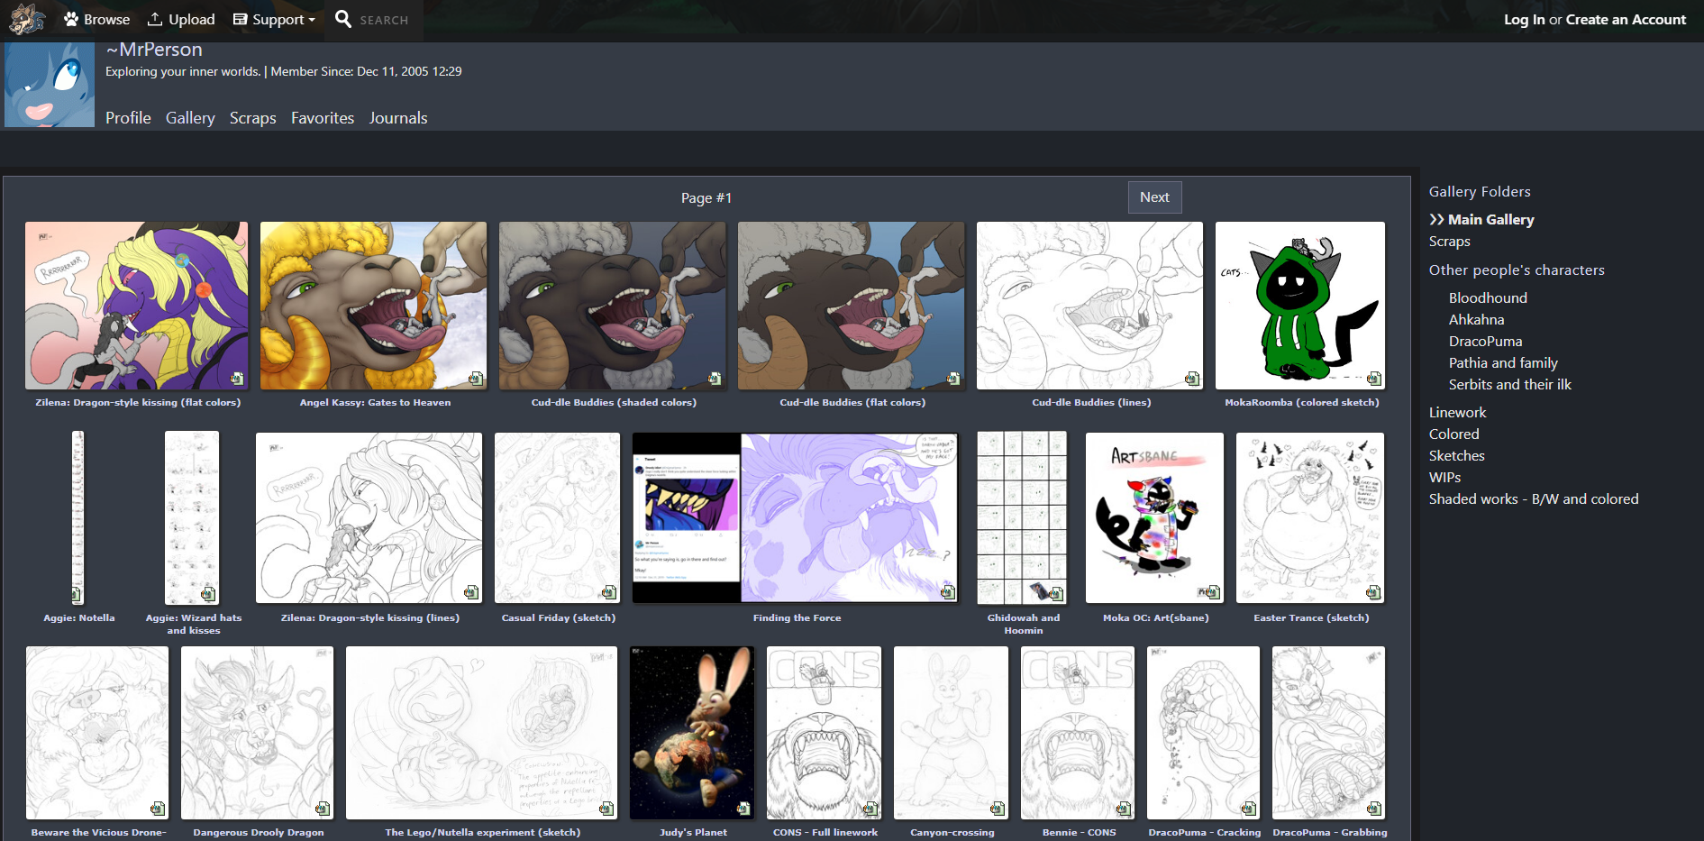This screenshot has width=1704, height=841.
Task: Open the Pathia and family folder
Action: coord(1503,363)
